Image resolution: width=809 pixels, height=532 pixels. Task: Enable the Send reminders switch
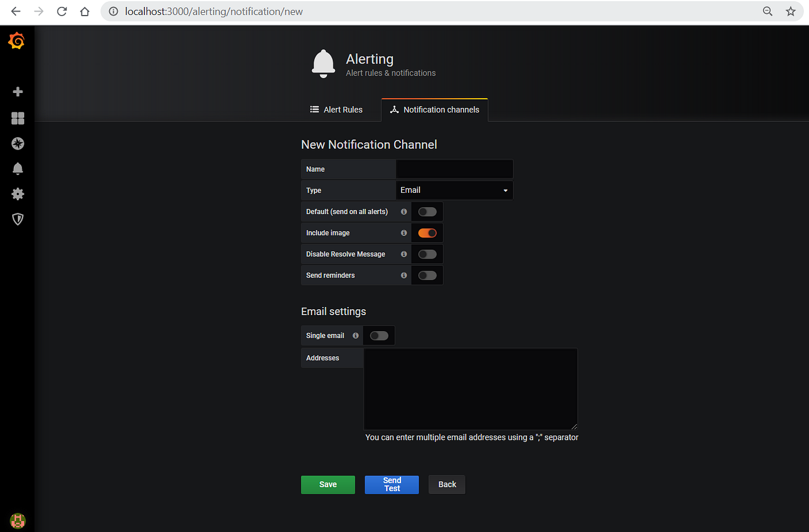428,275
